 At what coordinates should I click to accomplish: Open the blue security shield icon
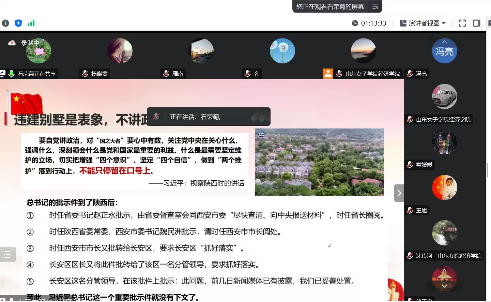[18, 23]
